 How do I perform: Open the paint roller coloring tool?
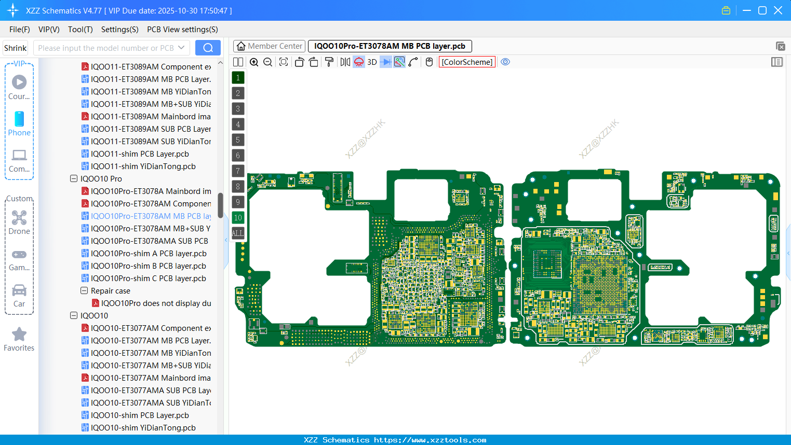(x=329, y=62)
